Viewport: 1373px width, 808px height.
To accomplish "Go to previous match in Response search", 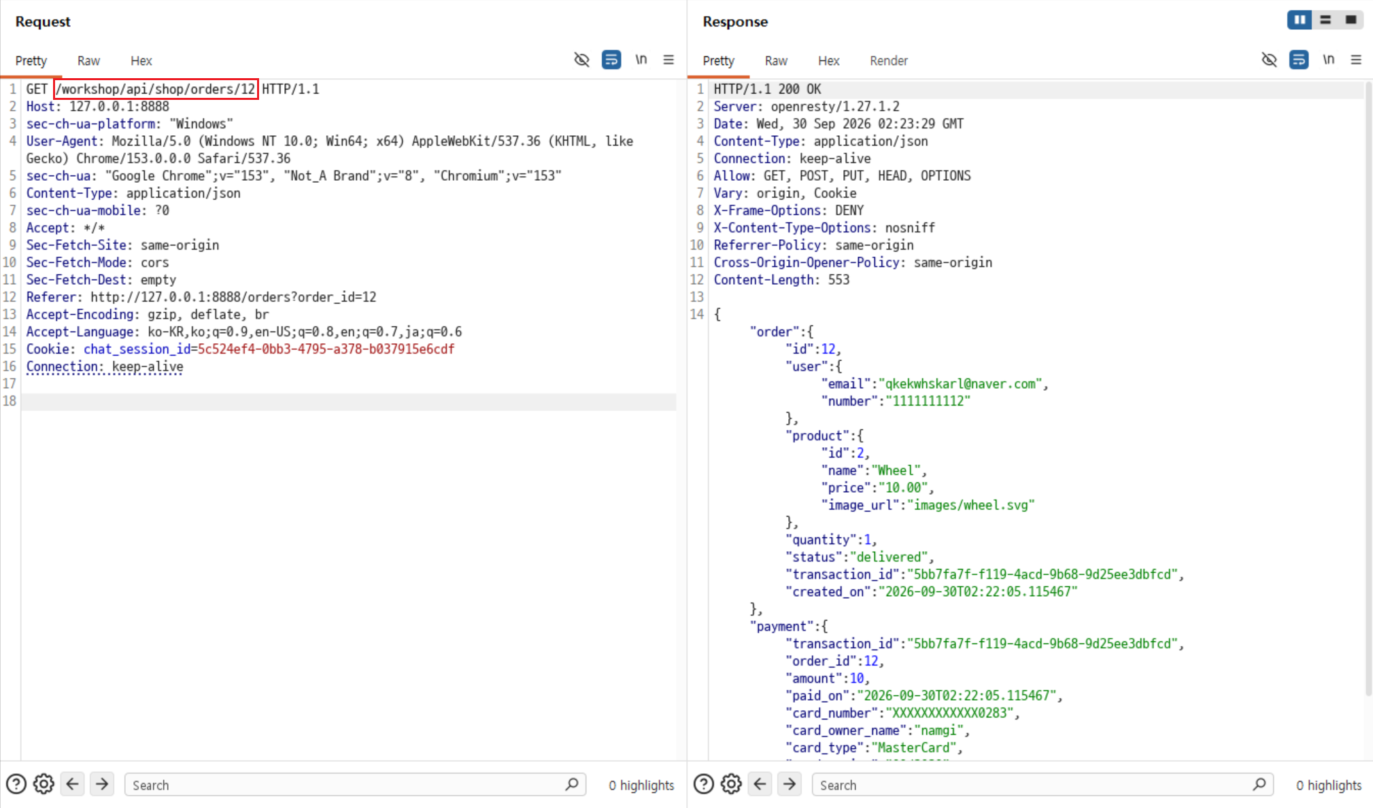I will pyautogui.click(x=760, y=784).
